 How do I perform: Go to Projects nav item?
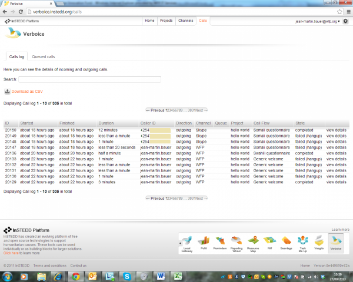pos(166,21)
